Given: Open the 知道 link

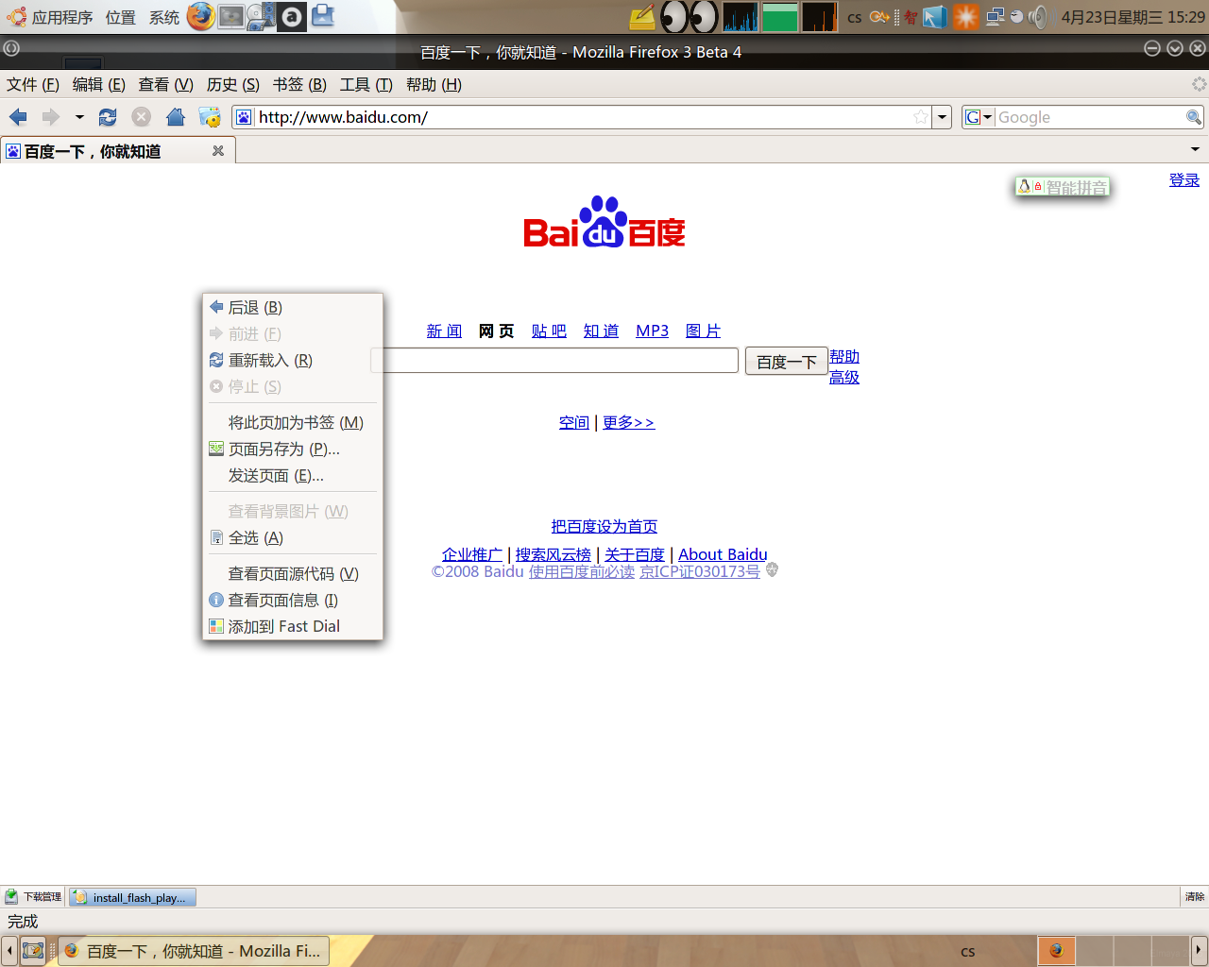Looking at the screenshot, I should (x=601, y=331).
